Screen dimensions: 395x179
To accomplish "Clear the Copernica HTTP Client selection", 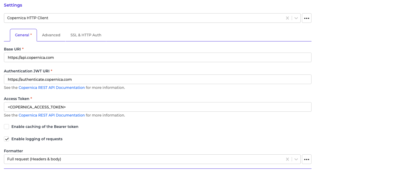I will coord(287,18).
